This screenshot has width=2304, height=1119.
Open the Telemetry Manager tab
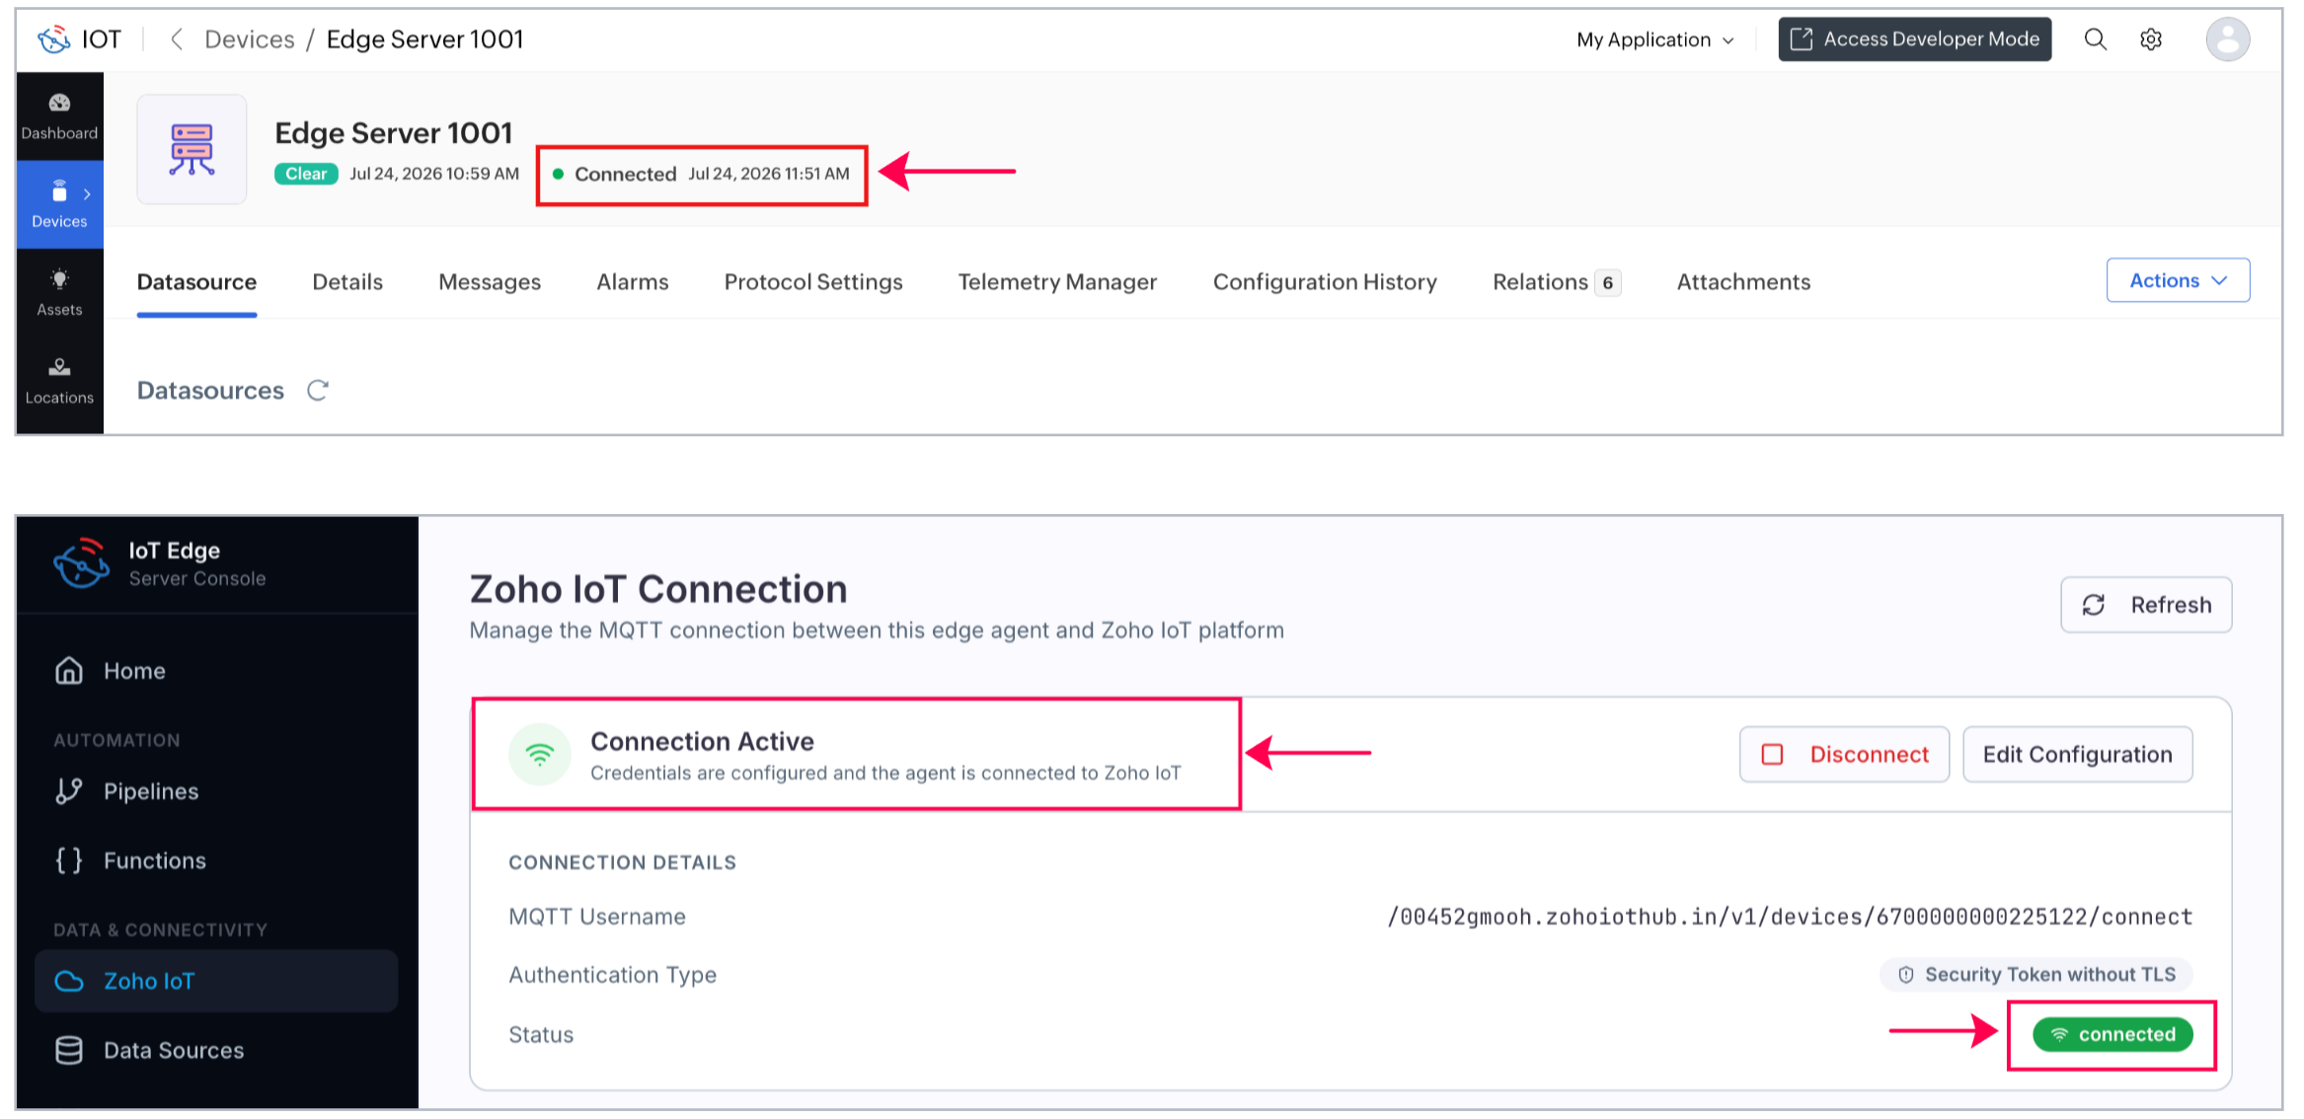coord(1057,282)
